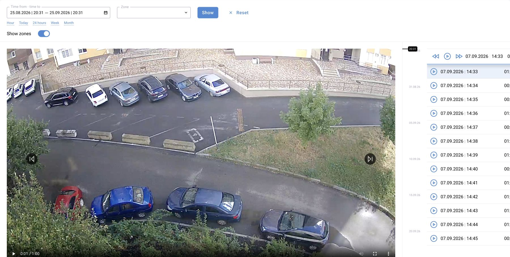The height and width of the screenshot is (257, 510).
Task: Play the 07.09.2026 14:41 recording
Action: (434, 183)
